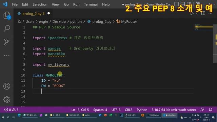The height and width of the screenshot is (122, 217).
Task: Expand the python breadcrumb segment
Action: click(x=76, y=22)
